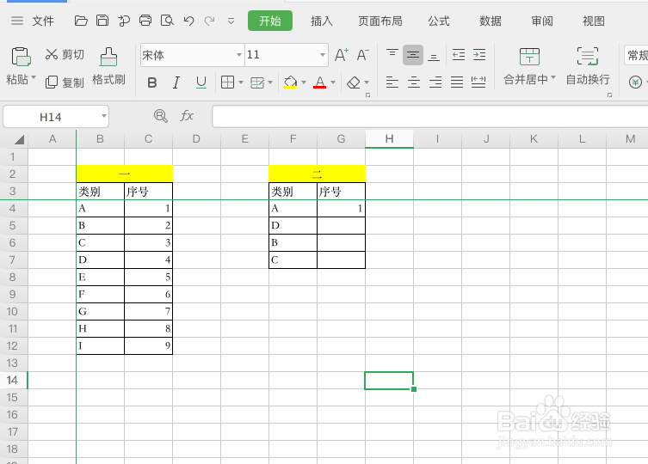The height and width of the screenshot is (464, 648).
Task: Switch to the 开始 tab
Action: (270, 21)
